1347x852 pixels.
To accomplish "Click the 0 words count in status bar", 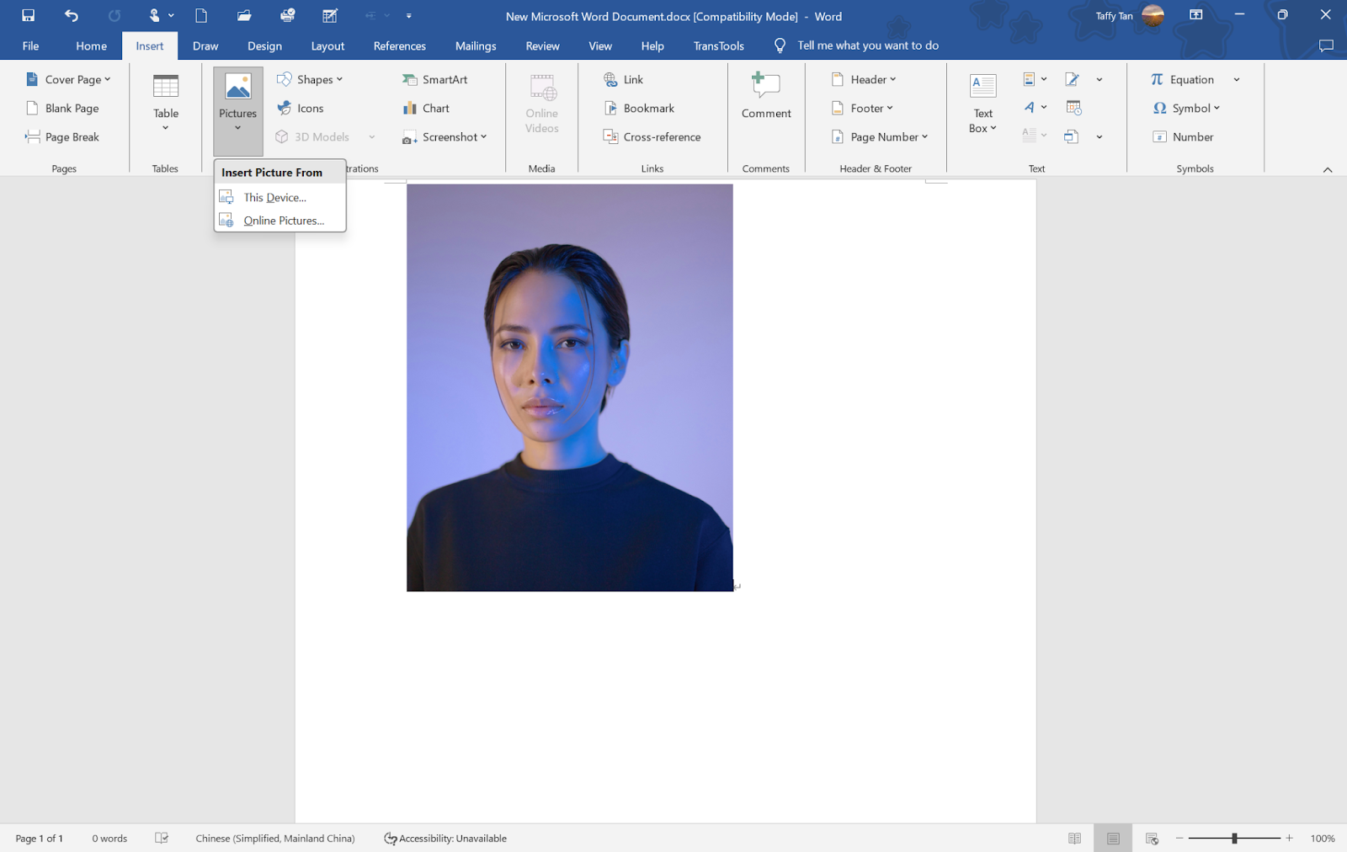I will click(109, 839).
